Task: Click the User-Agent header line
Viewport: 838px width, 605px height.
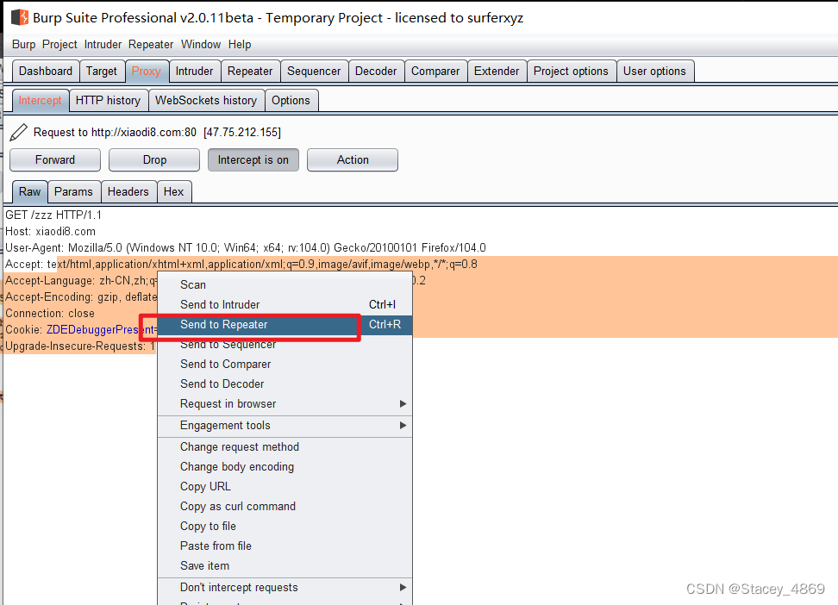Action: tap(246, 248)
